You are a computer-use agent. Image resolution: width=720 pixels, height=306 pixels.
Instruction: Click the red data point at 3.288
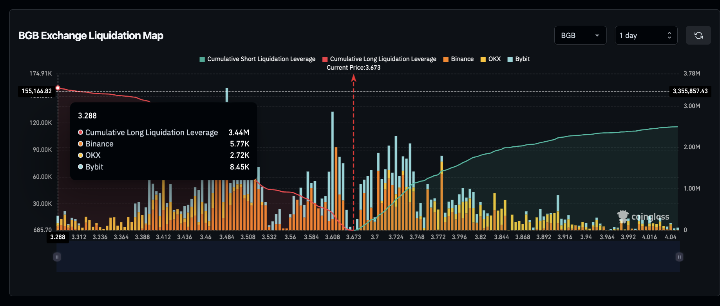pos(58,88)
